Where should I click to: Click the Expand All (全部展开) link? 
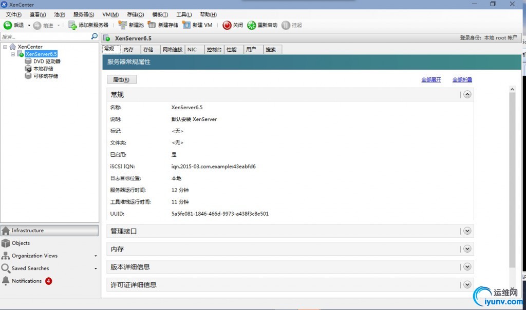431,79
